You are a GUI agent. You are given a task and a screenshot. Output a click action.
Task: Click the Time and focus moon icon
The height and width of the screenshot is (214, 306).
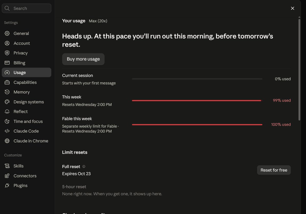pos(7,121)
